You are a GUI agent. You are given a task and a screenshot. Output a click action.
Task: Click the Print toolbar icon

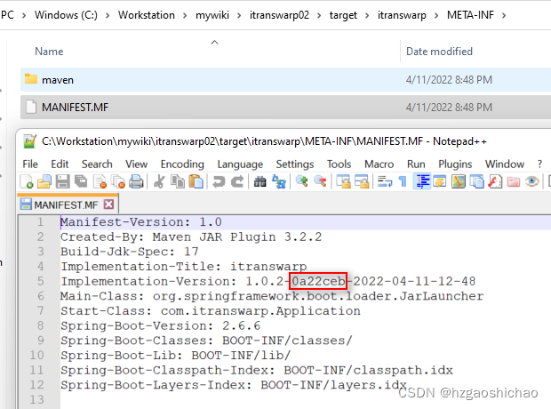[136, 181]
